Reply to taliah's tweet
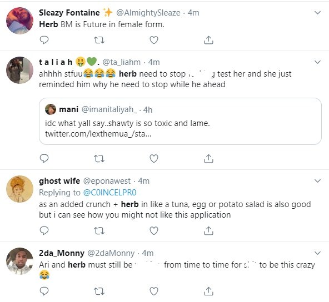329x302 pixels. [x=44, y=158]
